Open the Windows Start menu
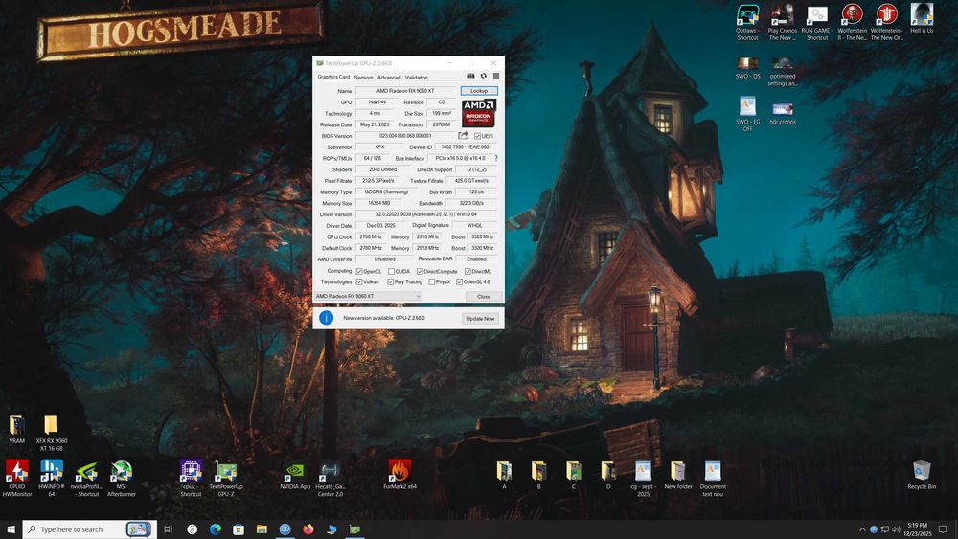Viewport: 958px width, 539px height. pyautogui.click(x=11, y=529)
